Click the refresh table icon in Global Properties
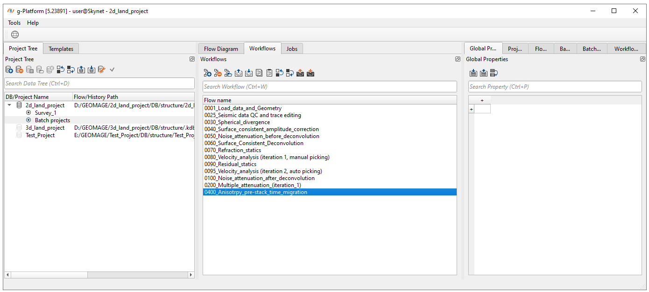This screenshot has width=649, height=292. point(494,73)
